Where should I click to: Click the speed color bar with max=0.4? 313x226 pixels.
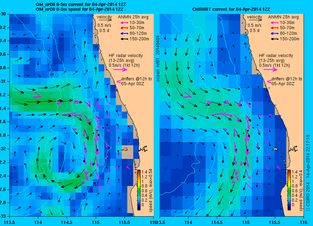289,190
